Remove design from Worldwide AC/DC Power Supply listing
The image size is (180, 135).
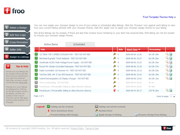(x=171, y=62)
